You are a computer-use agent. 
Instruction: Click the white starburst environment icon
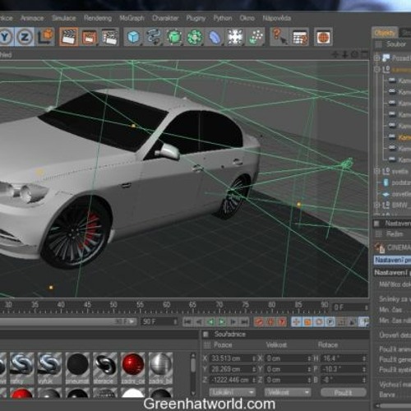[x=235, y=37]
